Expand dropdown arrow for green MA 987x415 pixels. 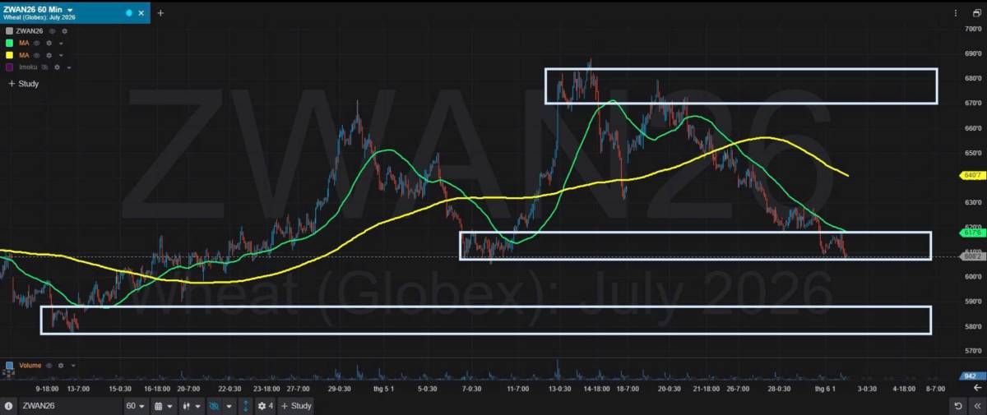[x=60, y=43]
